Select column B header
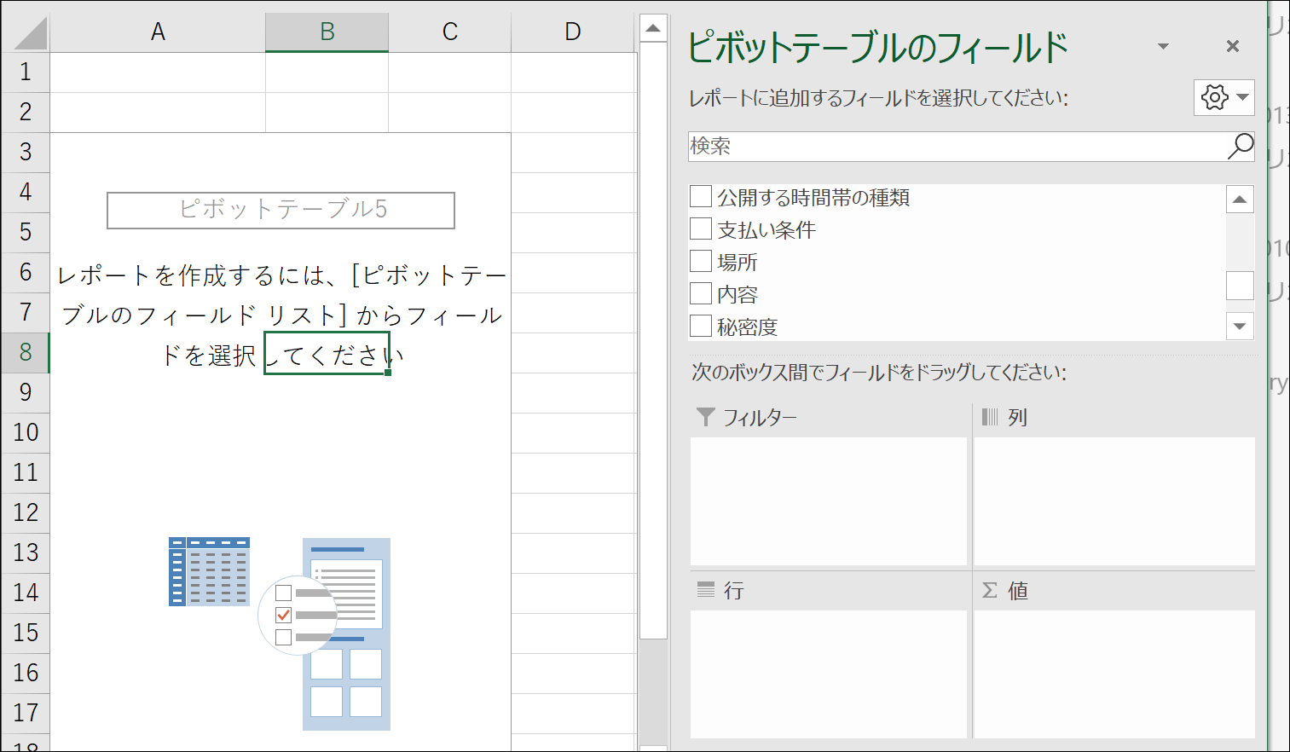Image resolution: width=1290 pixels, height=752 pixels. coord(327,32)
